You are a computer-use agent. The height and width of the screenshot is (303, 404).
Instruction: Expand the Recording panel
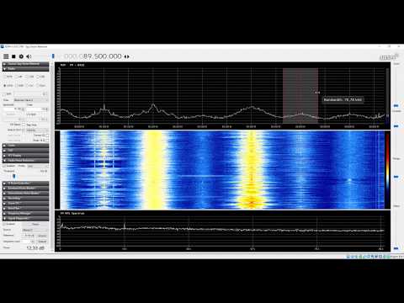click(x=25, y=199)
